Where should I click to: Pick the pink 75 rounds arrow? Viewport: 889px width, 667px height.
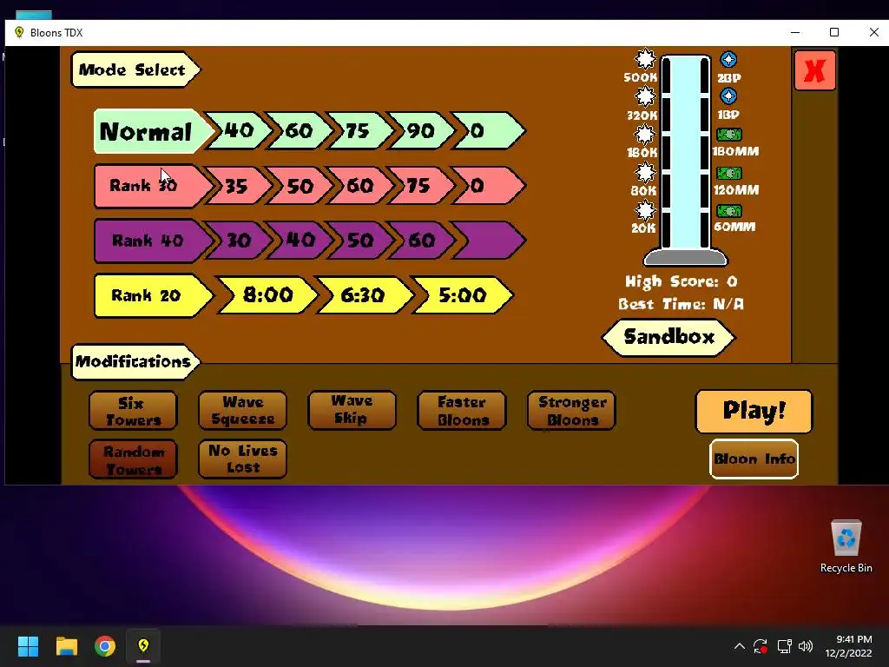(x=421, y=186)
